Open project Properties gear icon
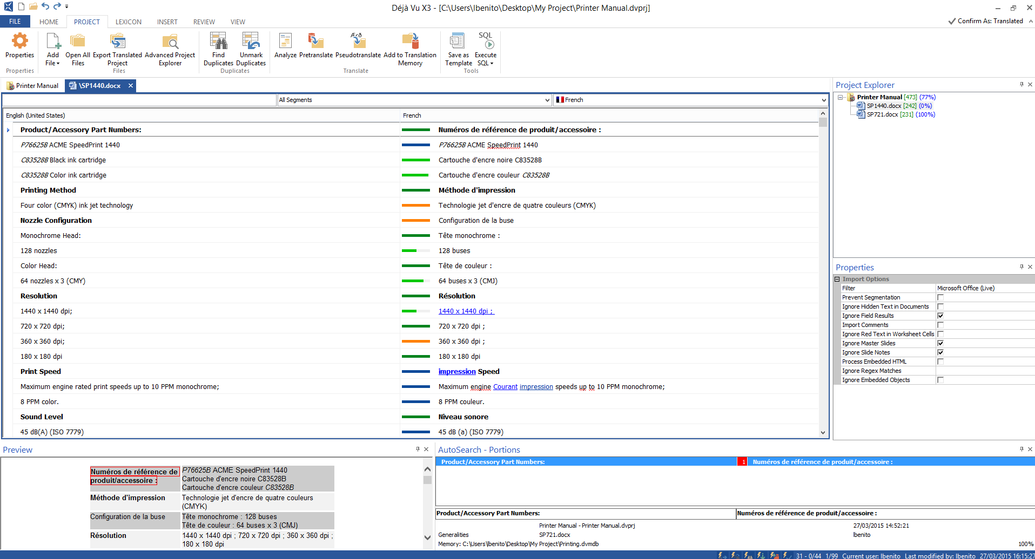Image resolution: width=1035 pixels, height=559 pixels. pos(19,42)
